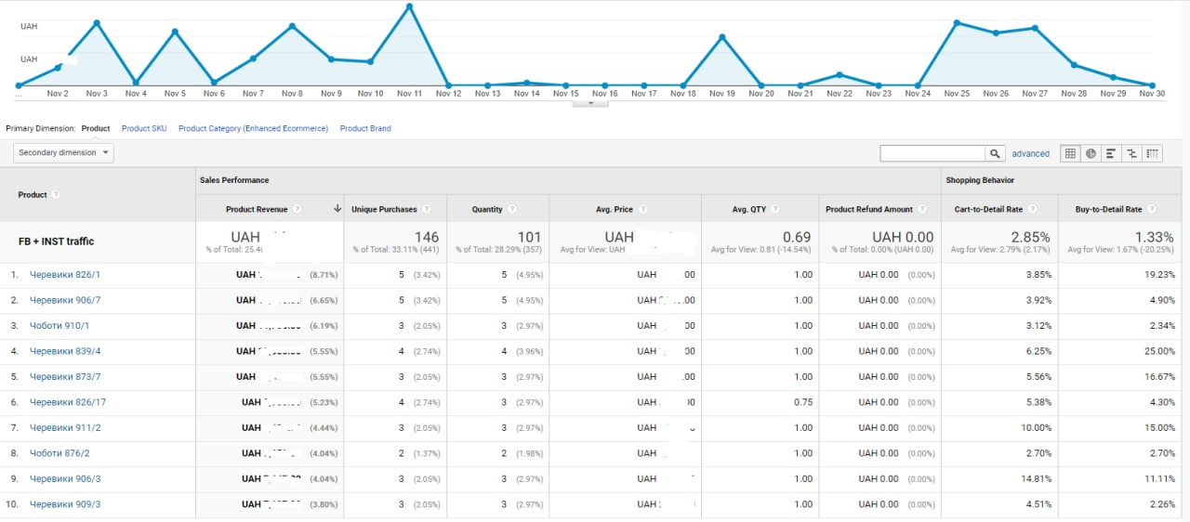Select Product Category (Enhanced Ecommerce) dimension
Viewport: 1190px width, 522px height.
tap(253, 129)
